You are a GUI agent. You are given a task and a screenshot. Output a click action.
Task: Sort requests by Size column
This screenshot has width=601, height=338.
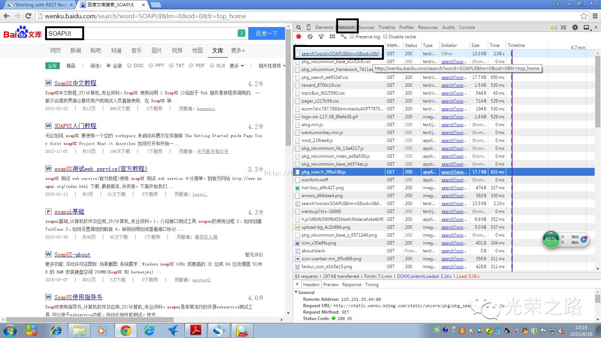tap(479, 45)
